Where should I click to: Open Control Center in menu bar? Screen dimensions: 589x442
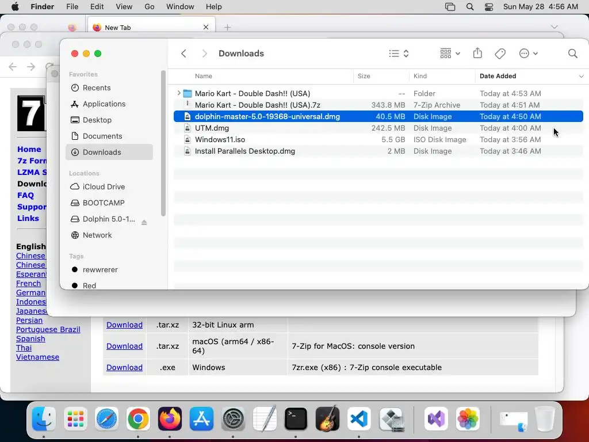[x=489, y=7]
